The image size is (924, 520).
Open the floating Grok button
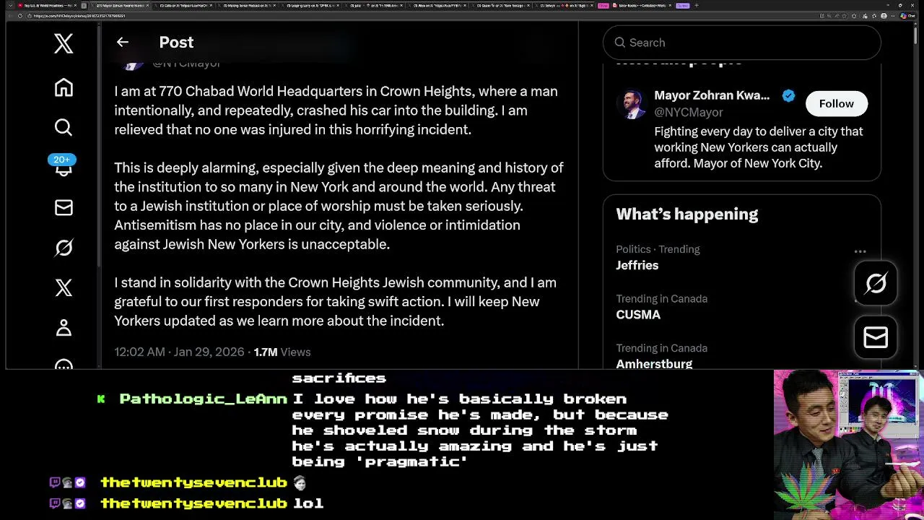pos(876,283)
